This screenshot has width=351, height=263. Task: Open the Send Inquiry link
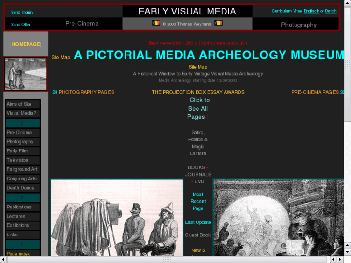(22, 12)
